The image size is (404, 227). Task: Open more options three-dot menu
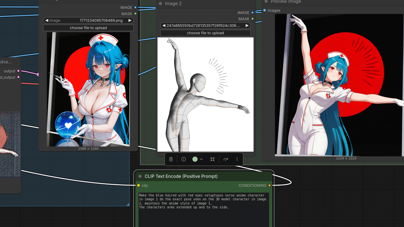tap(237, 159)
